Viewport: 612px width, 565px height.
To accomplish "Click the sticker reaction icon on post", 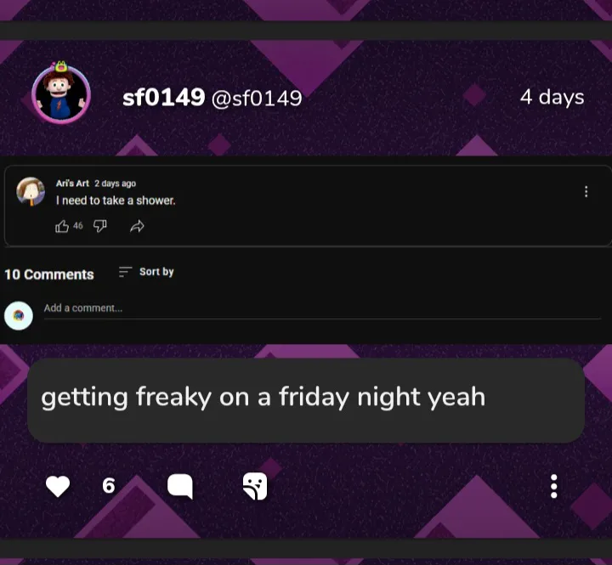I will 255,486.
